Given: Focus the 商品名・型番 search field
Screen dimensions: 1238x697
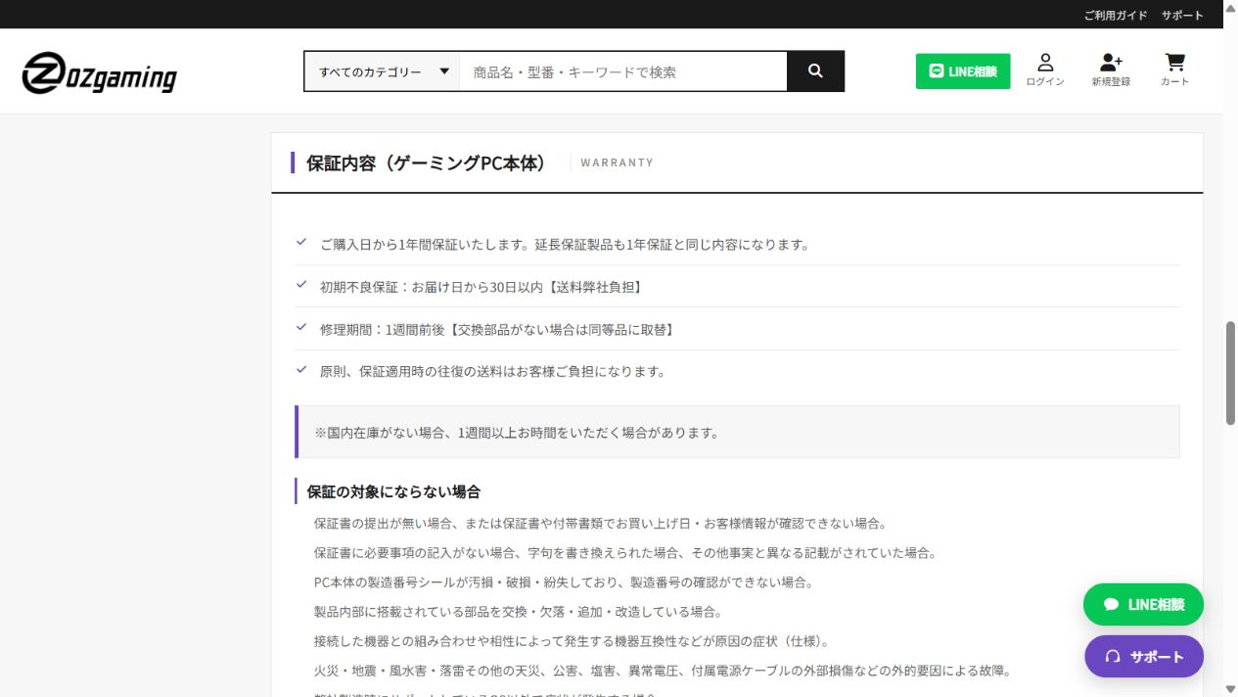Looking at the screenshot, I should click(623, 71).
